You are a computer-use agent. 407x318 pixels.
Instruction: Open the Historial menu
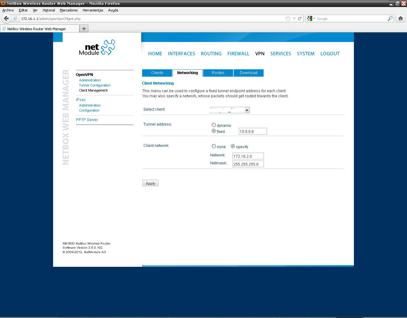point(49,10)
